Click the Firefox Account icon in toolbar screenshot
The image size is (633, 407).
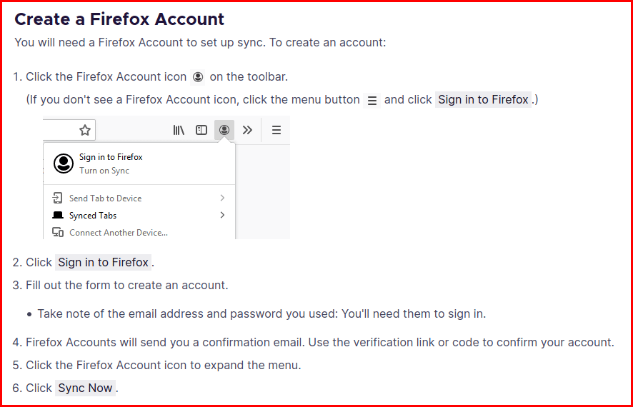pos(224,130)
